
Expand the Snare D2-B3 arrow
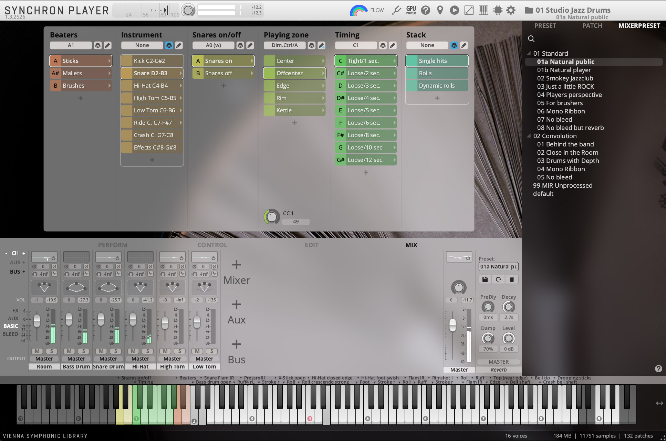point(180,73)
